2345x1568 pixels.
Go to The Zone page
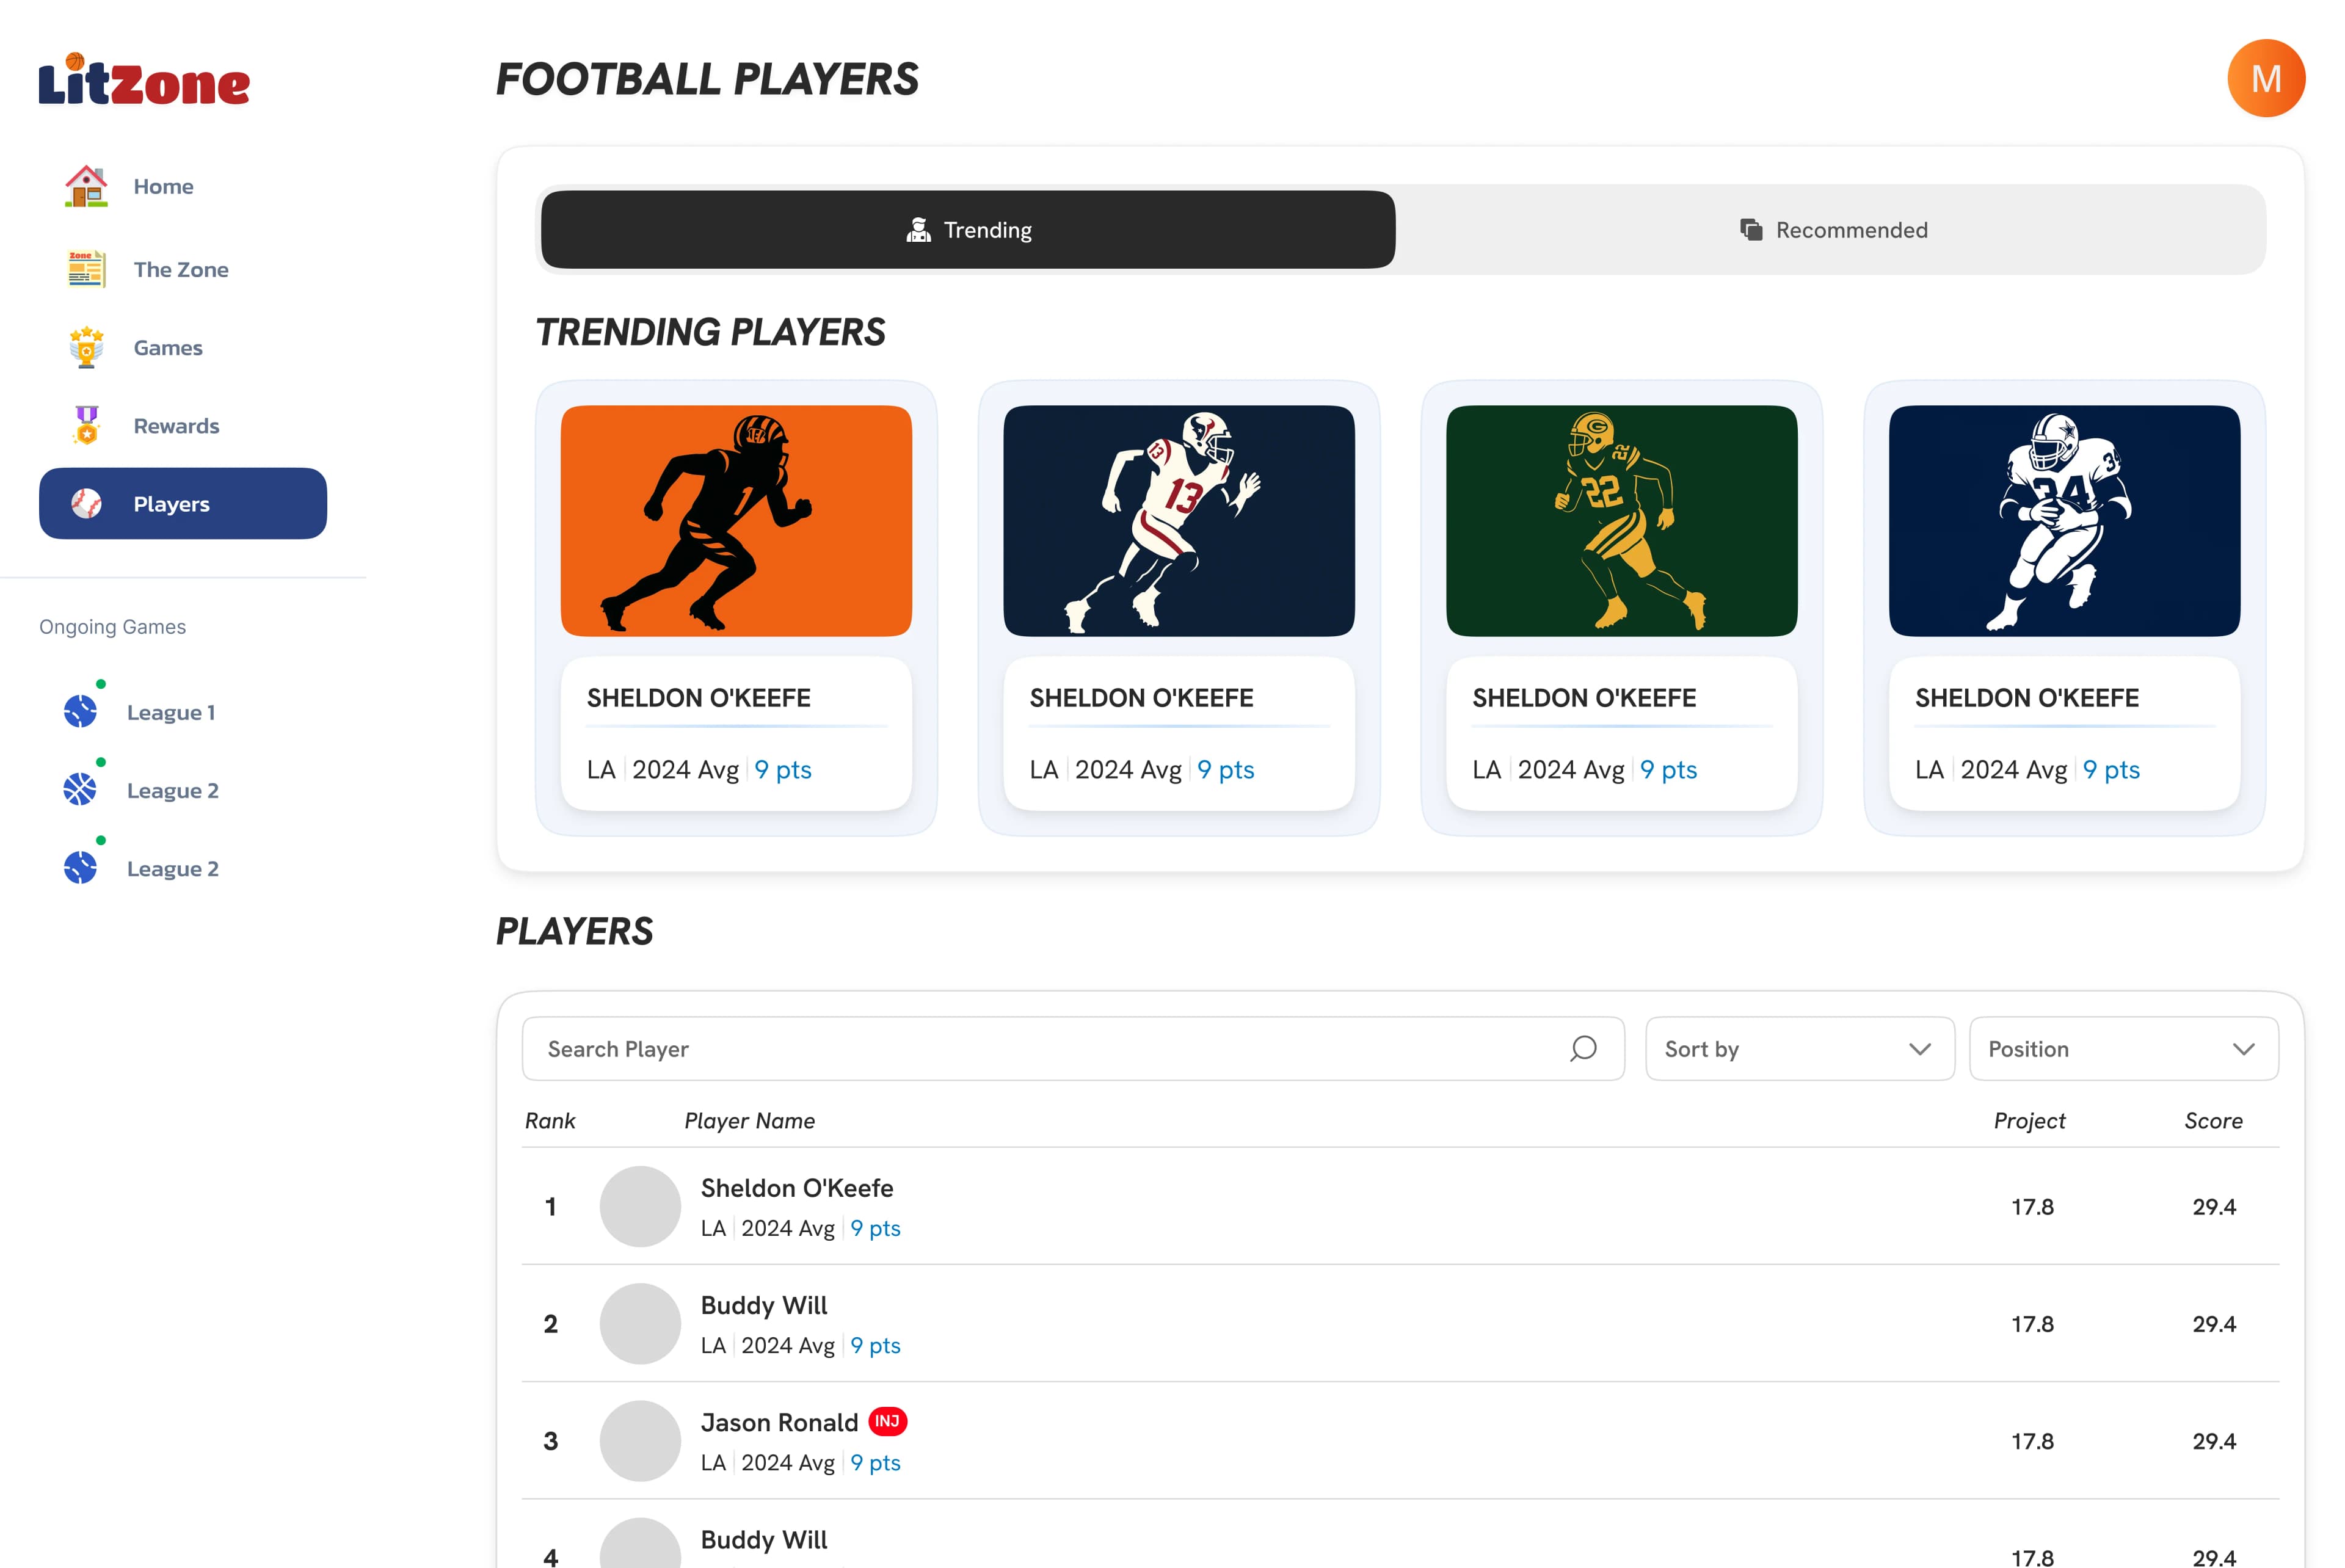183,269
